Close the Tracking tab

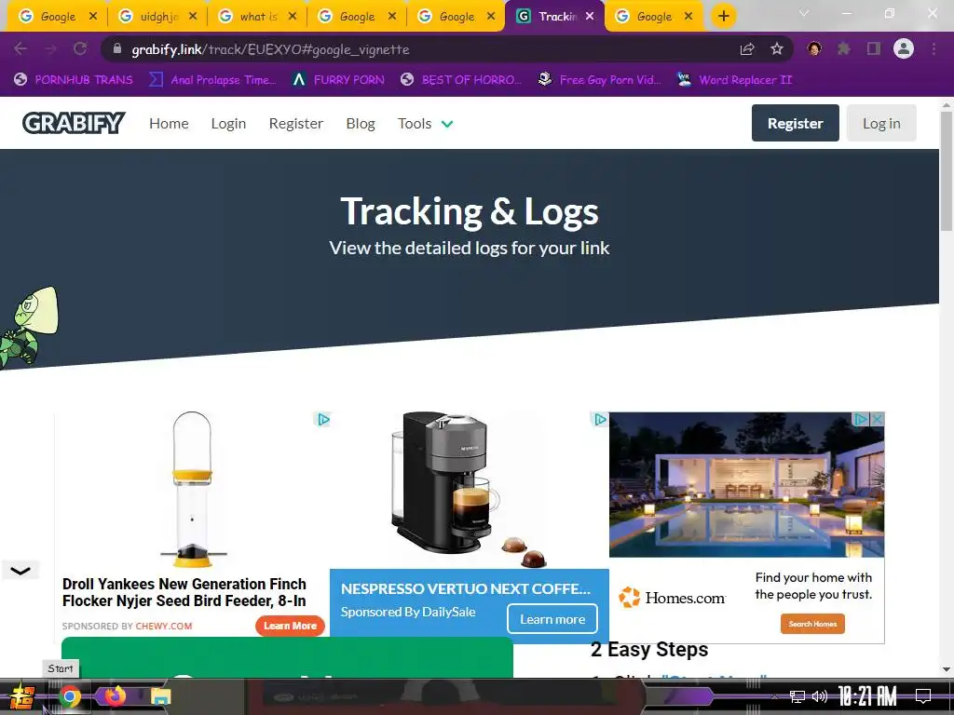point(590,17)
